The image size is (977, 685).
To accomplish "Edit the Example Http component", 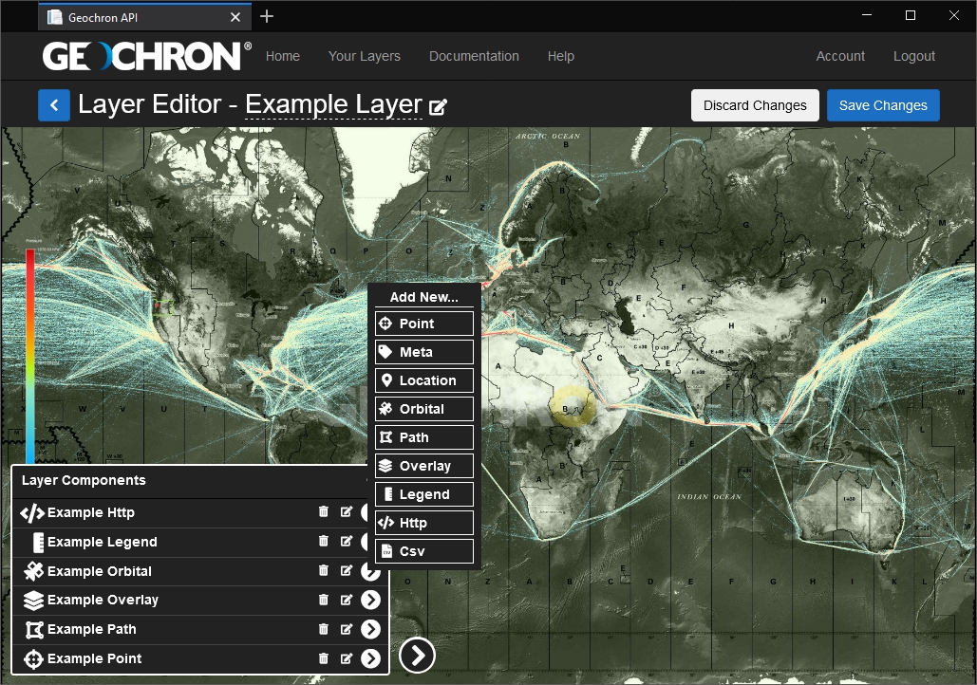I will [347, 512].
